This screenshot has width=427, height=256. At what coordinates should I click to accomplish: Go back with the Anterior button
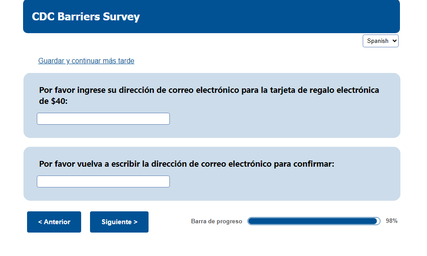(x=54, y=222)
